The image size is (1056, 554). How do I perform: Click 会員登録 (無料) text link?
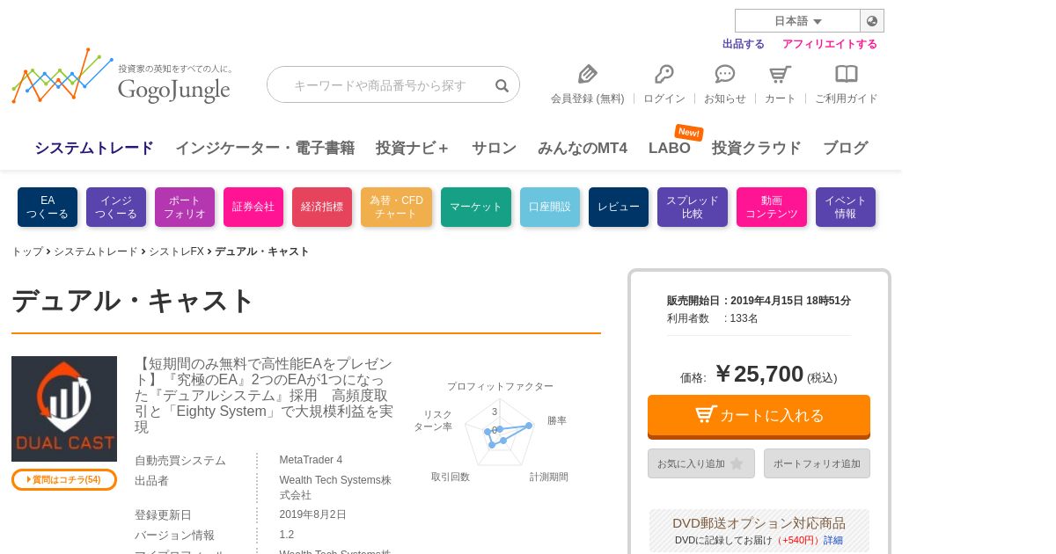pos(587,98)
